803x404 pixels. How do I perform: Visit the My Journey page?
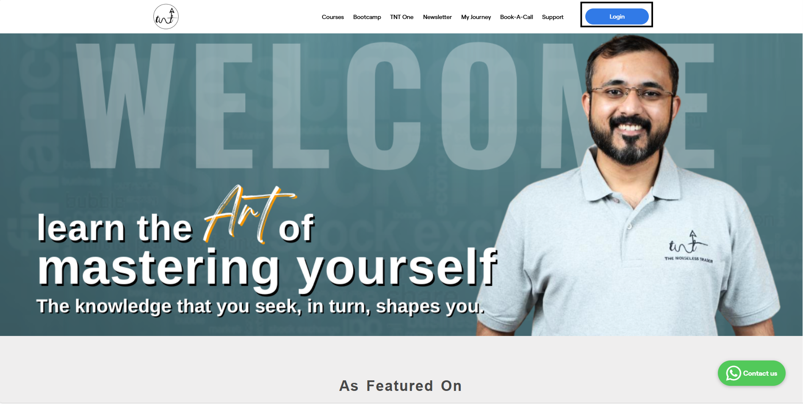[476, 17]
